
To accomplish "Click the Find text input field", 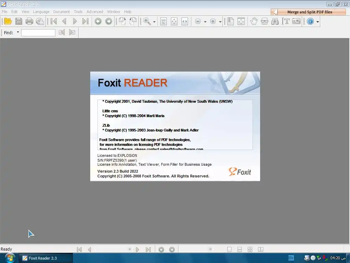I will tap(38, 33).
